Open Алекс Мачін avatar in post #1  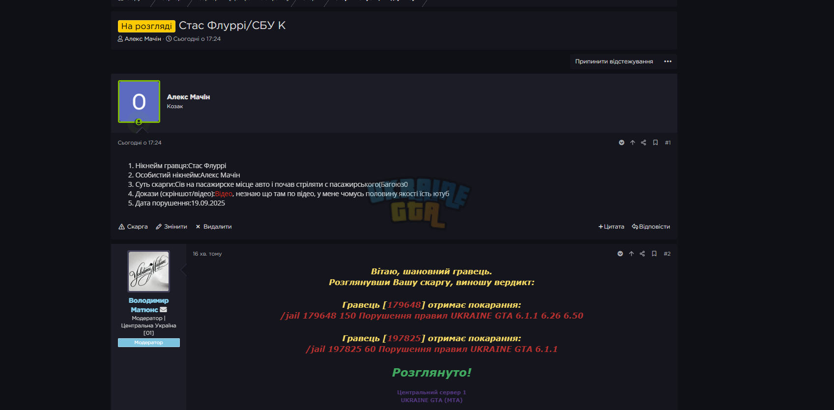pyautogui.click(x=139, y=101)
